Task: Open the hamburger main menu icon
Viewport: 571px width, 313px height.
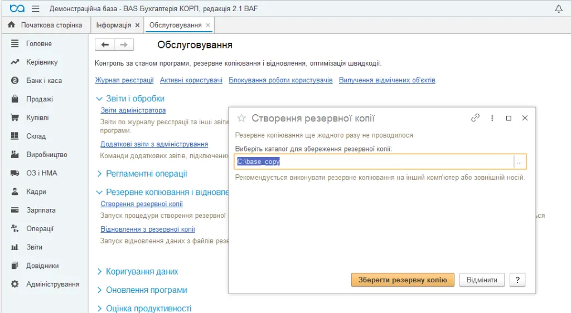Action: 35,8
